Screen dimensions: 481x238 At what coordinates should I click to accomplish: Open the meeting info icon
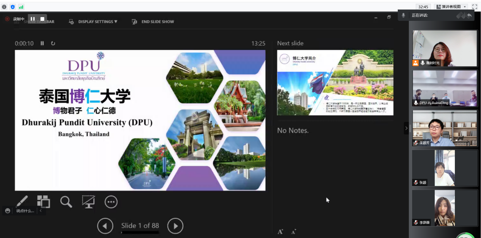(x=4, y=7)
